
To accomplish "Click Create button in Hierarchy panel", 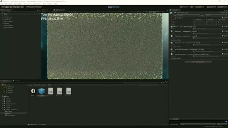I will tap(3, 12).
